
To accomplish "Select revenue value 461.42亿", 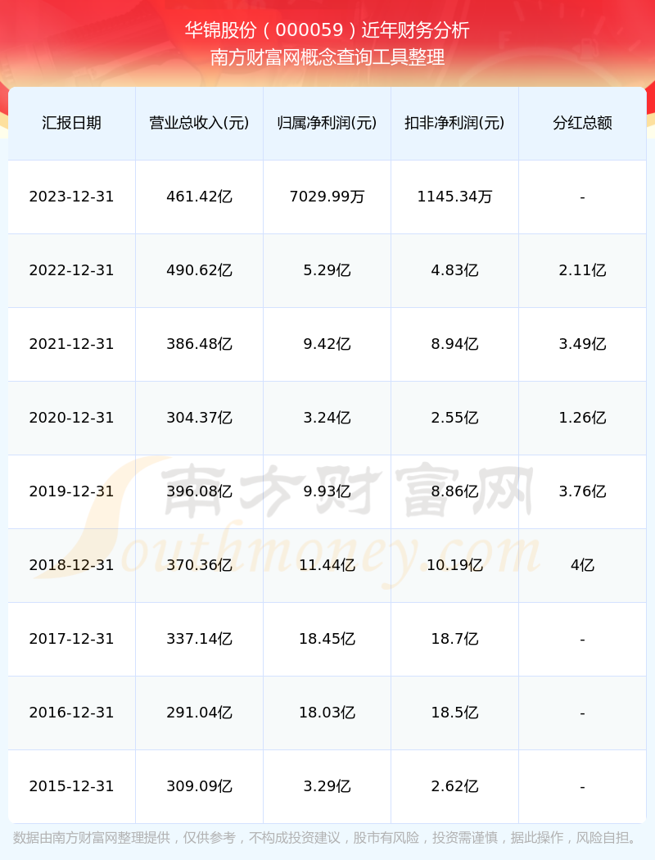I will 200,197.
